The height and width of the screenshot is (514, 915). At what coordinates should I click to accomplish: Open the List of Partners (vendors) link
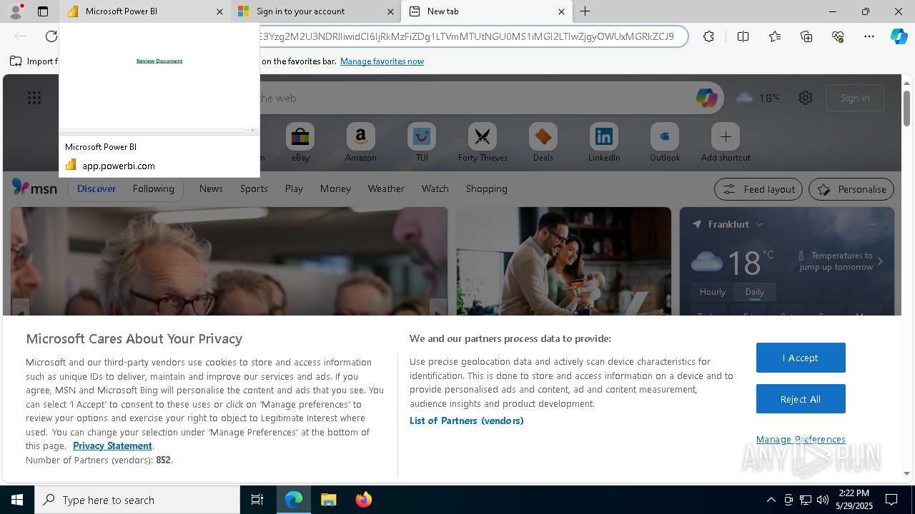(466, 420)
